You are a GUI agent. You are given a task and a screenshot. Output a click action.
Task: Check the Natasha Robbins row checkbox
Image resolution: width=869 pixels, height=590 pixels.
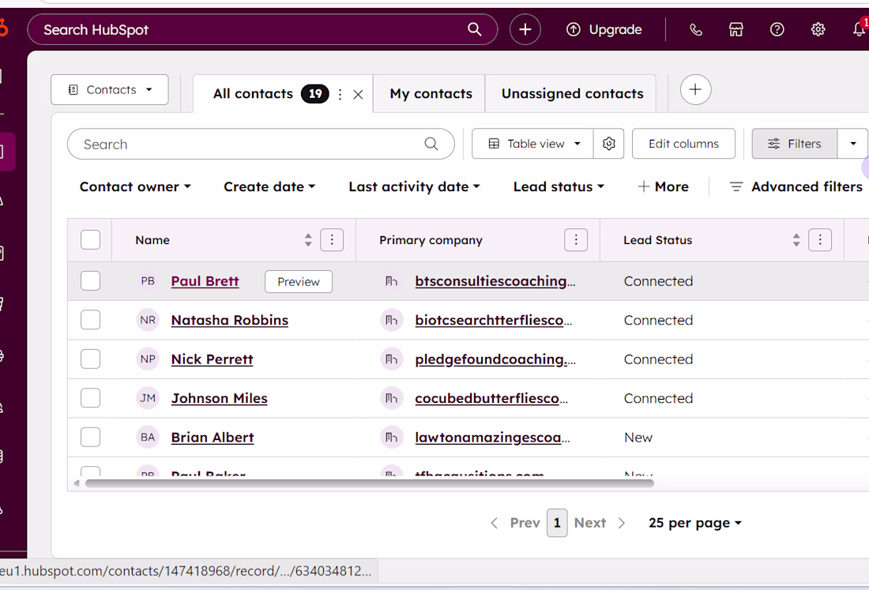tap(91, 320)
